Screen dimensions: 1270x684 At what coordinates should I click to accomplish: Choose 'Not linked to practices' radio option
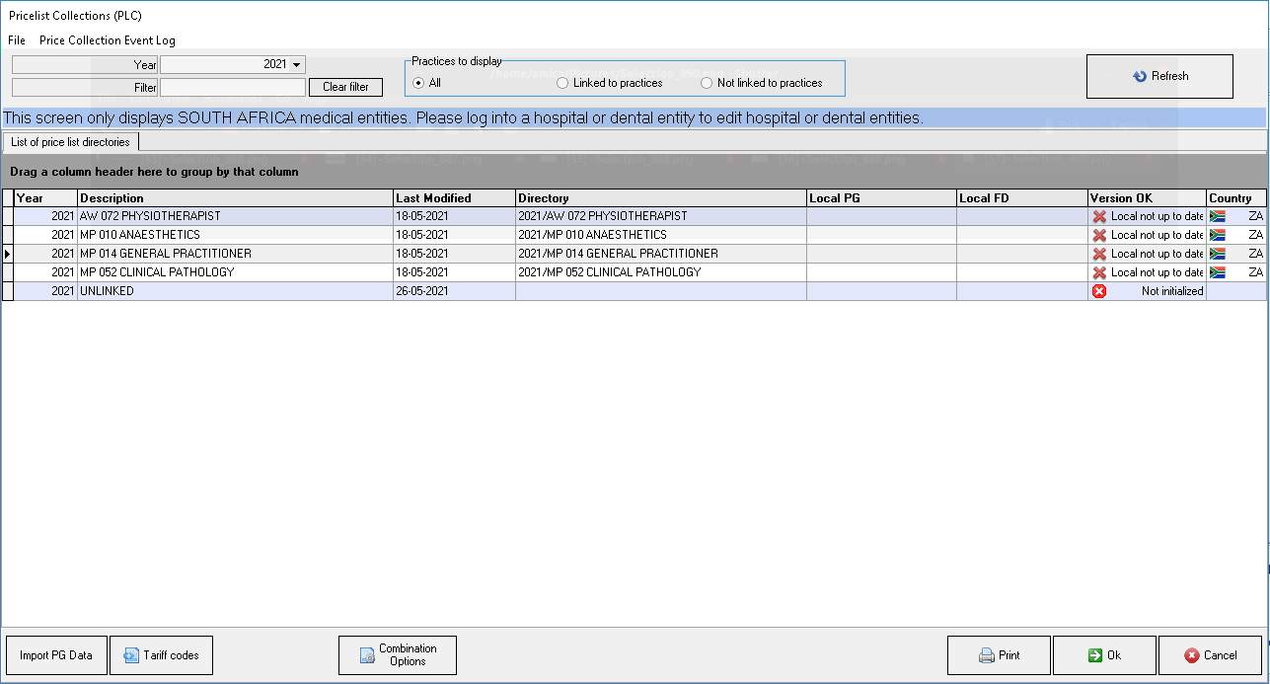(707, 83)
